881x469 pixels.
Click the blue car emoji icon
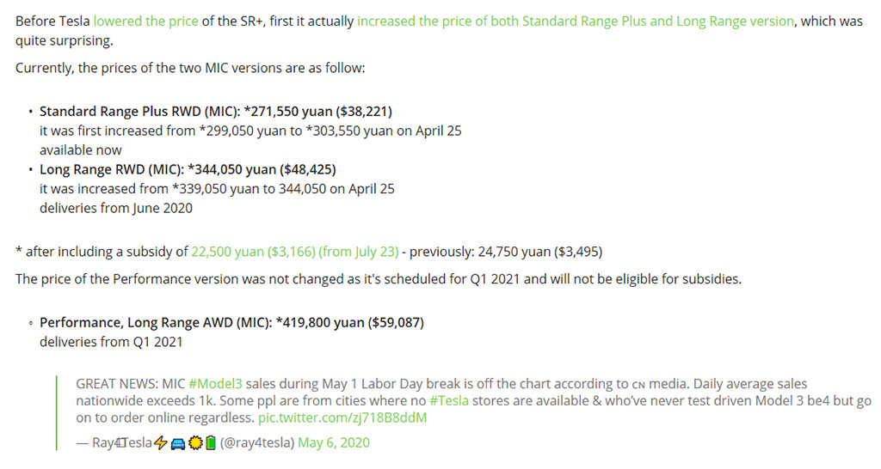point(178,444)
